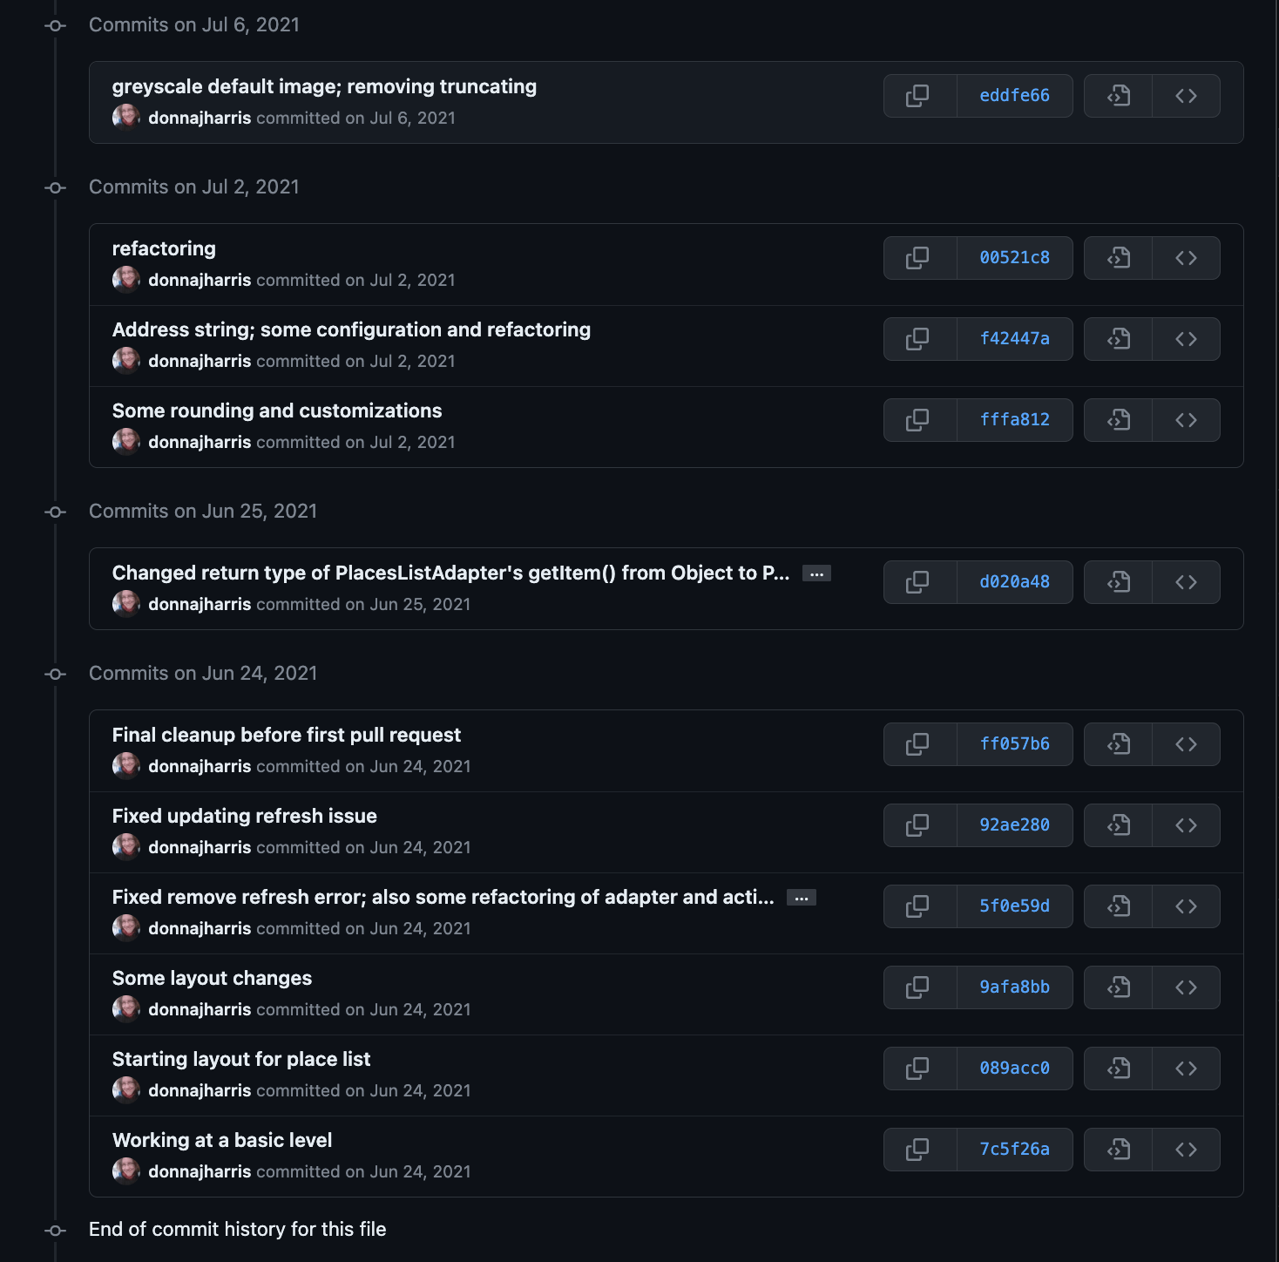
Task: Open commit details icon next to 9afa8bb
Action: [1117, 987]
